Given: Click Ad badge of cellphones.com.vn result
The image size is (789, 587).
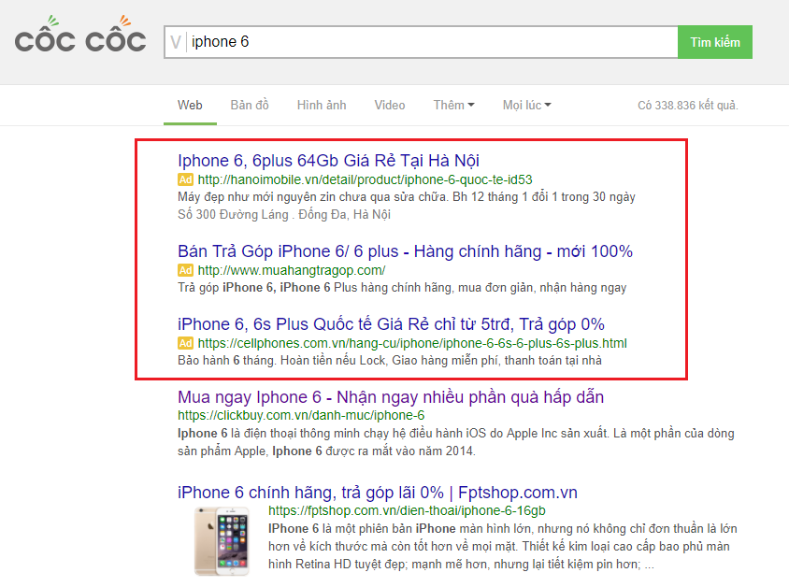Looking at the screenshot, I should pyautogui.click(x=185, y=343).
